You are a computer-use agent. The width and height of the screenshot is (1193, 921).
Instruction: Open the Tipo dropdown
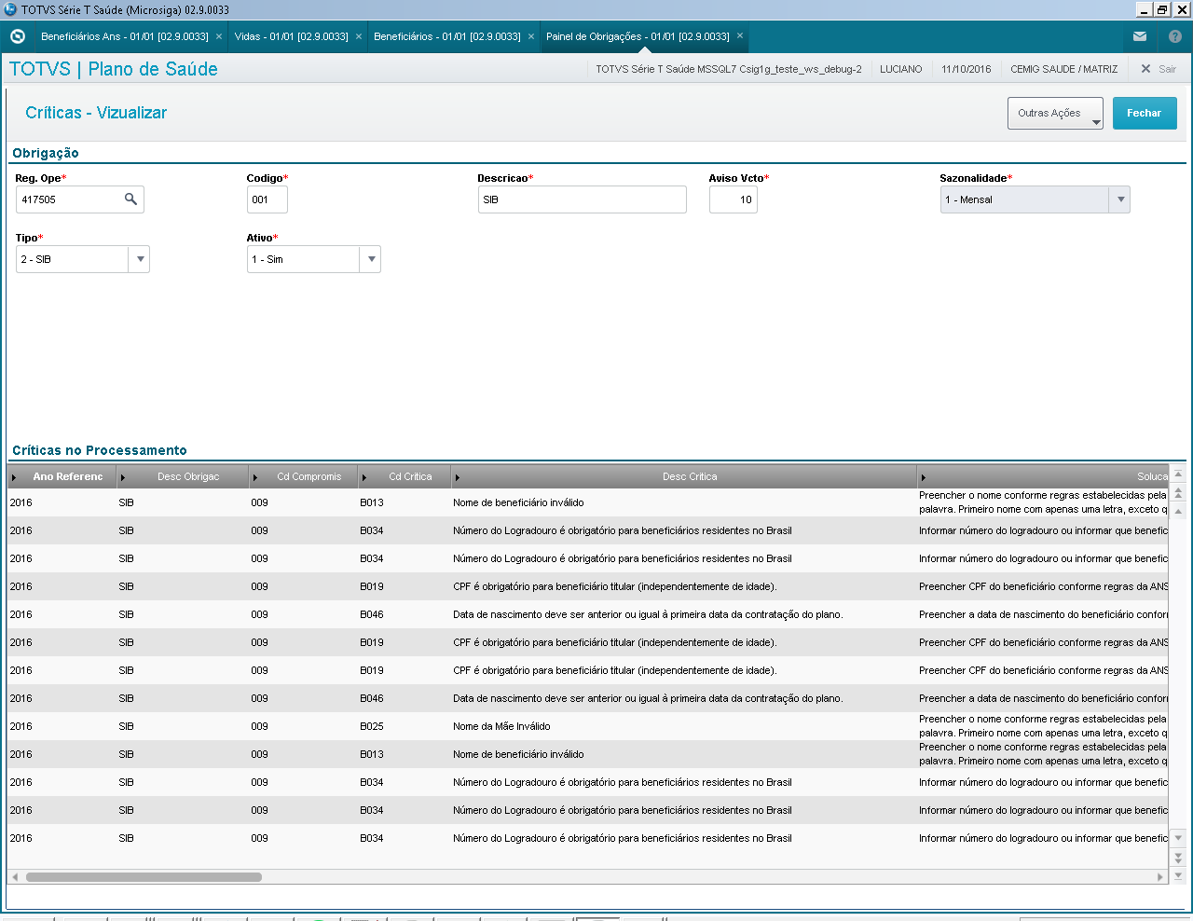point(140,259)
